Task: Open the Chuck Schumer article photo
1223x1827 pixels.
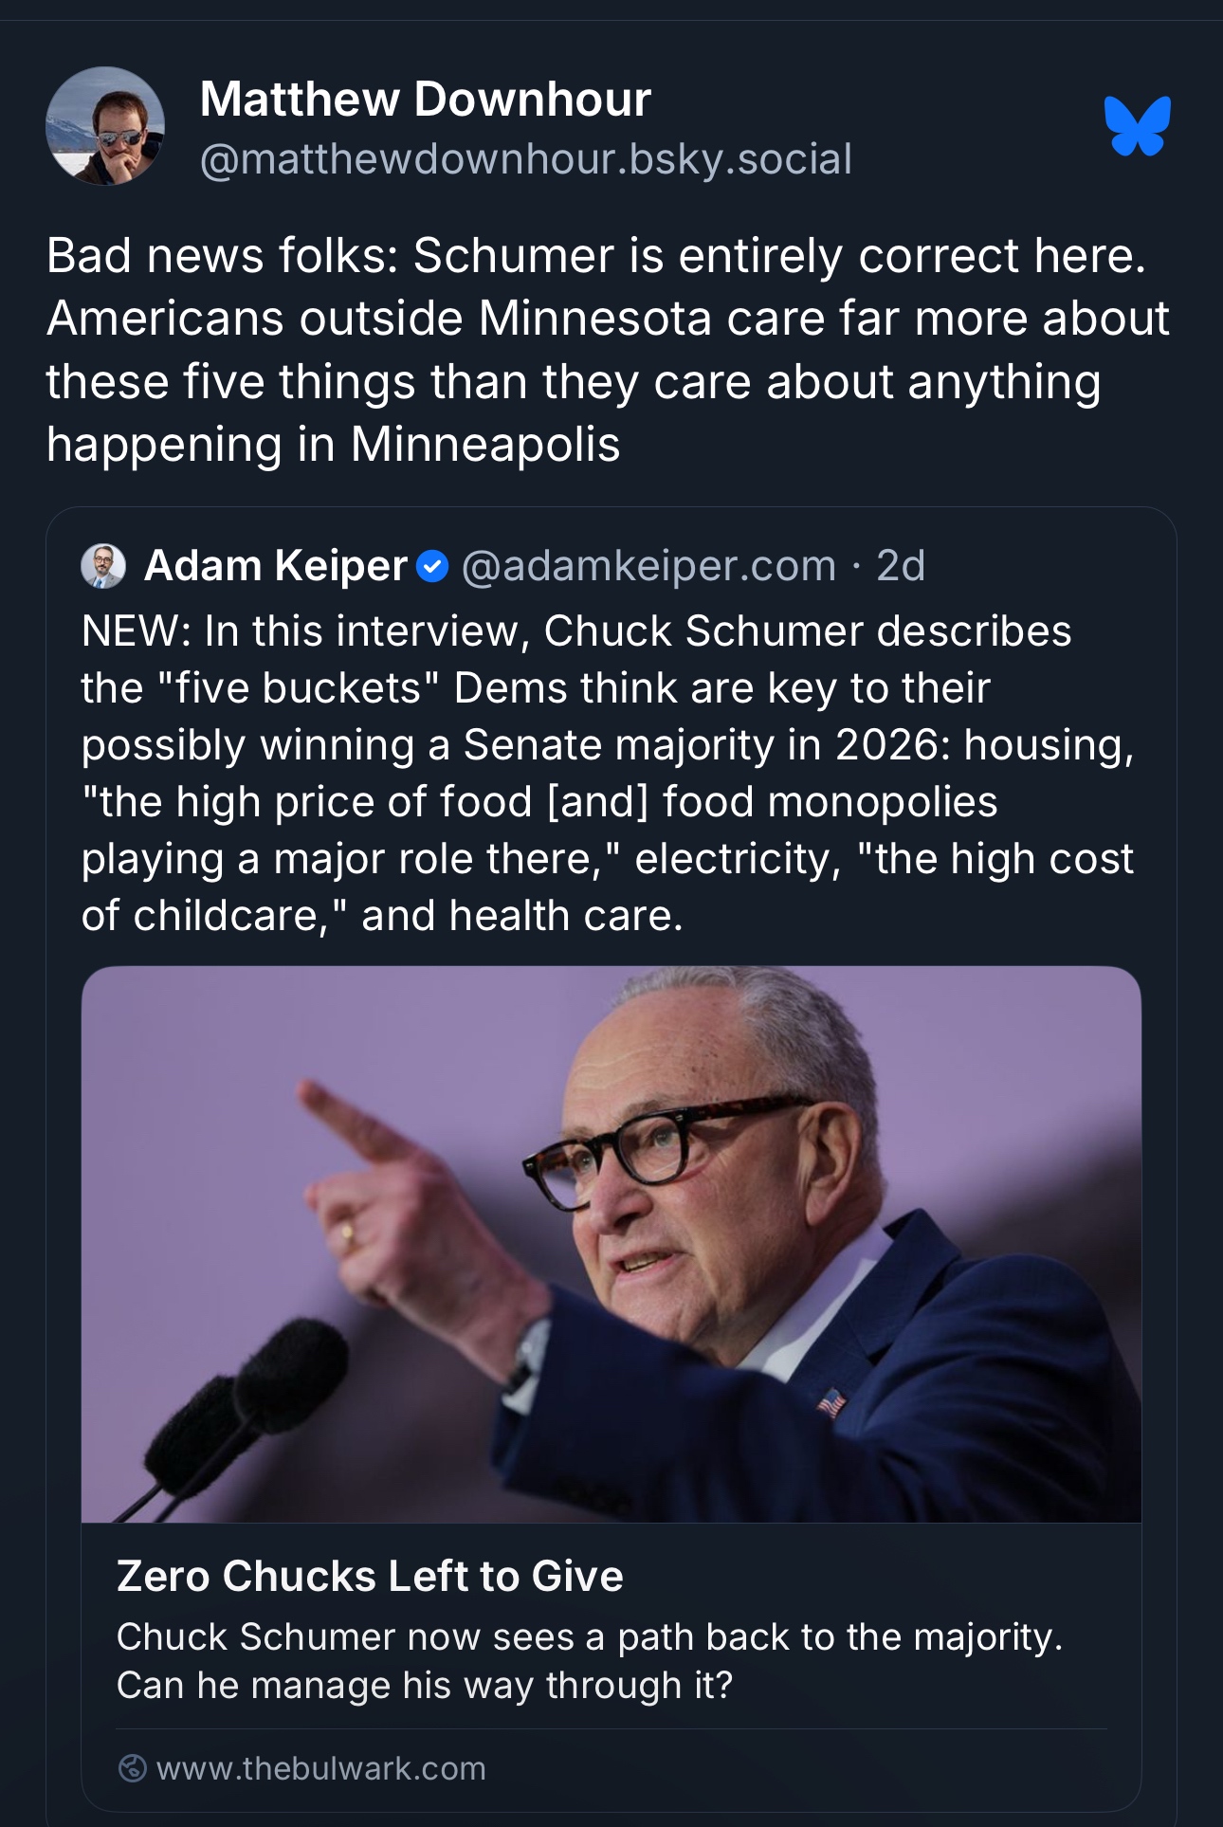Action: [x=611, y=1244]
